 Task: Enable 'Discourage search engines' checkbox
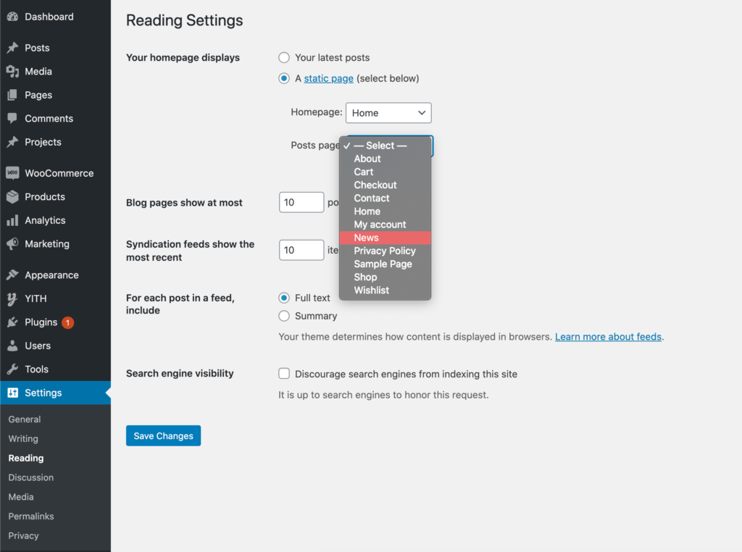pyautogui.click(x=284, y=374)
